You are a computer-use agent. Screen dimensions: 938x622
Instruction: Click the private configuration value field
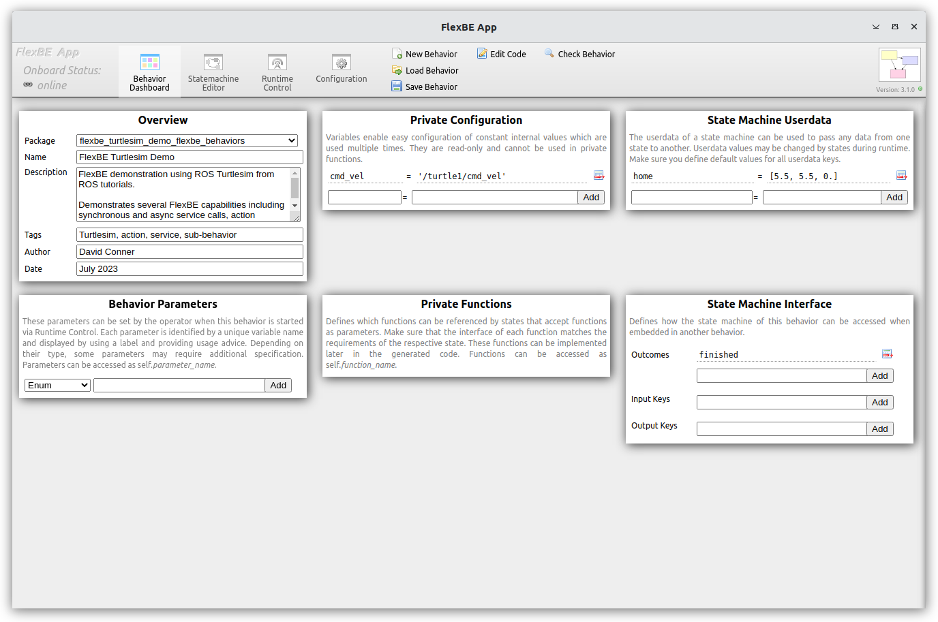495,197
